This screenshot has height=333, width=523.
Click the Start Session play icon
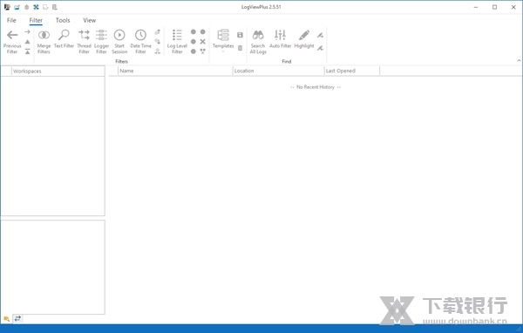[119, 35]
